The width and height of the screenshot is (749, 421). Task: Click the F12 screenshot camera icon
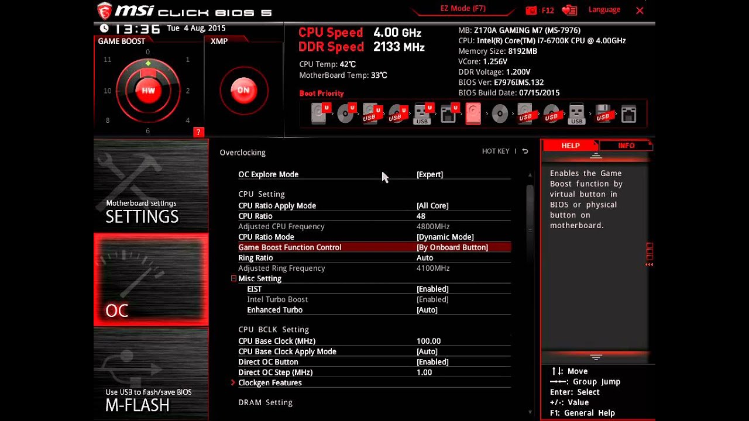pos(531,11)
